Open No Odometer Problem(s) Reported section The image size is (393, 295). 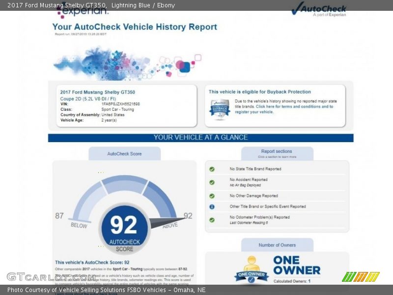277,220
